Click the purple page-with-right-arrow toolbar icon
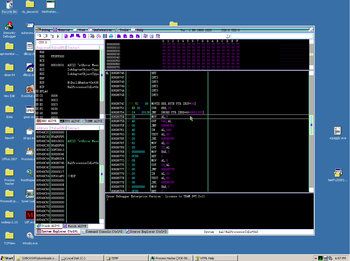Screen dimensions: 350x261 coord(125,36)
